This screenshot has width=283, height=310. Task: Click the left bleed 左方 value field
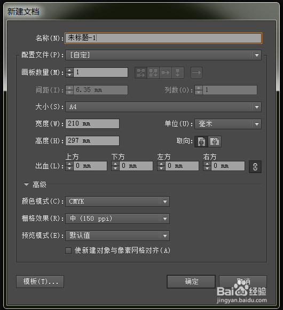[182, 166]
